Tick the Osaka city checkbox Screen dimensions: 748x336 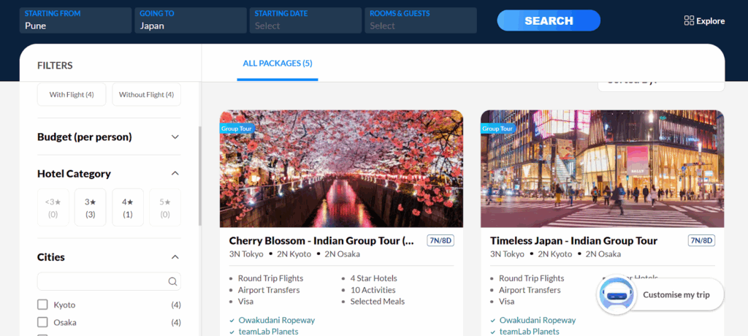click(42, 322)
